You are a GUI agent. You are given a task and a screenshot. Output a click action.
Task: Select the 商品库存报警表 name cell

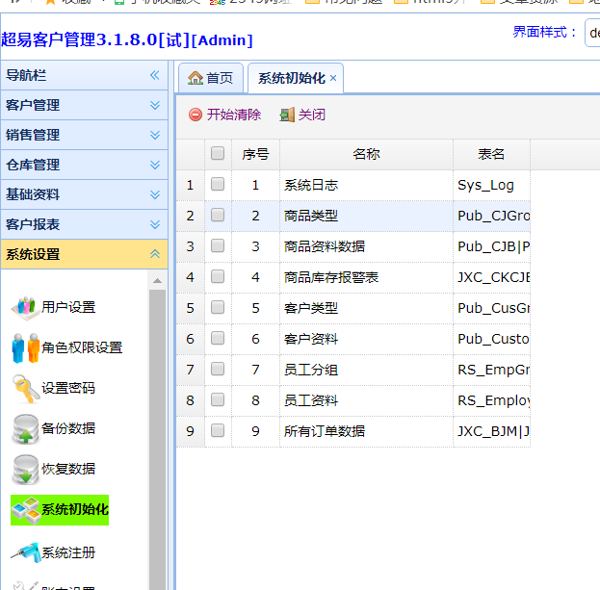[x=366, y=277]
